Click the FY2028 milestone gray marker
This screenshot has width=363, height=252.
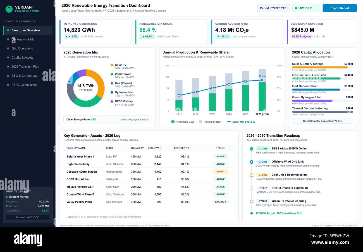[252, 201]
